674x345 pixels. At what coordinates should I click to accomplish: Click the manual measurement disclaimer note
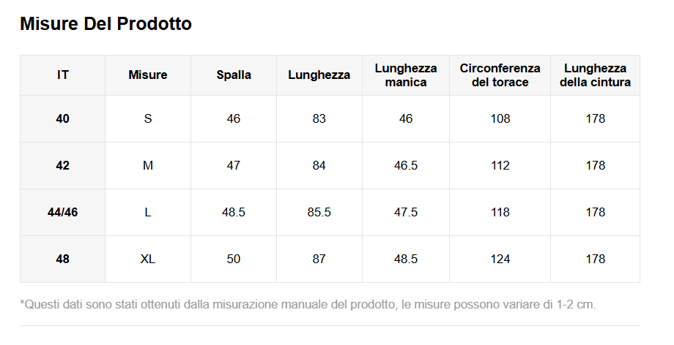click(x=308, y=304)
